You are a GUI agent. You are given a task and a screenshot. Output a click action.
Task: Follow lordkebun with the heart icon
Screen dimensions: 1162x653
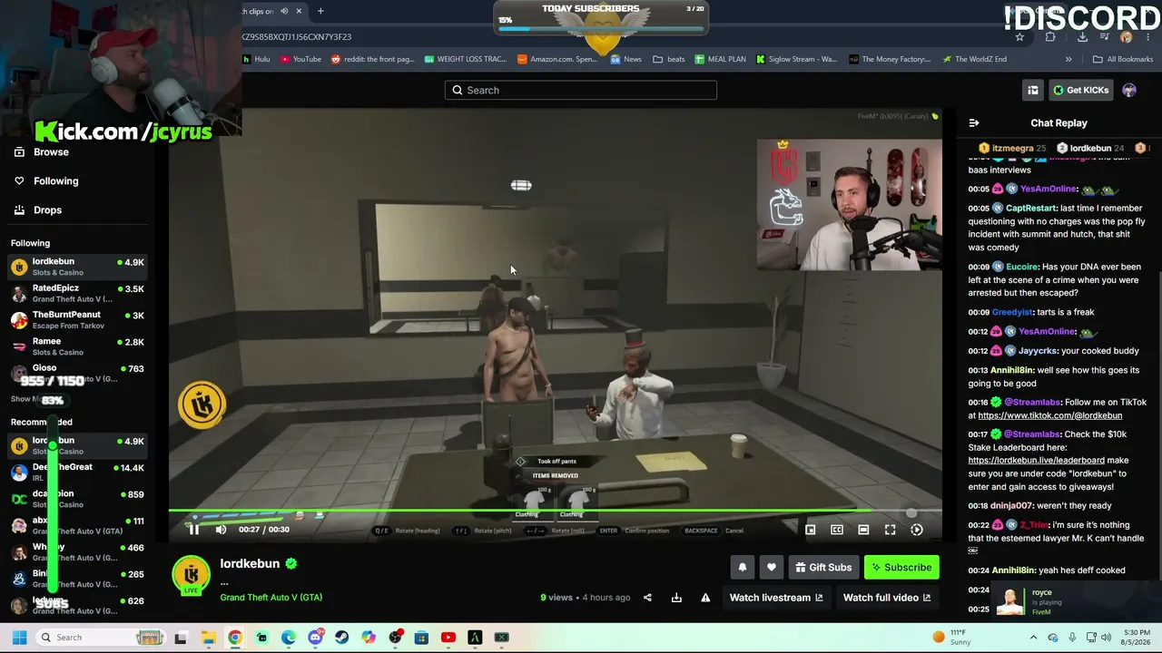(772, 568)
